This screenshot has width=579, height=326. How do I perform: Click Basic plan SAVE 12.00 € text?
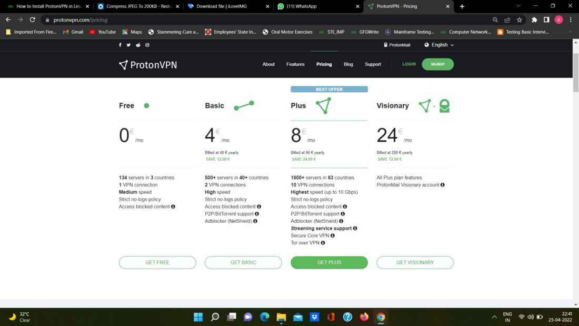coord(218,159)
